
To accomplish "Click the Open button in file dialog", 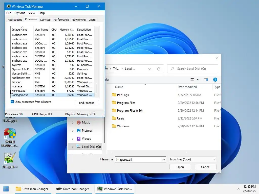I will [x=180, y=167].
